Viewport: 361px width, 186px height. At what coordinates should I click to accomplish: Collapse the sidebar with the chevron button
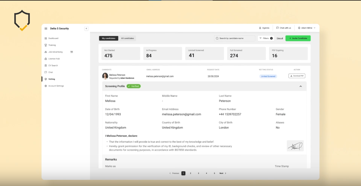click(x=86, y=28)
